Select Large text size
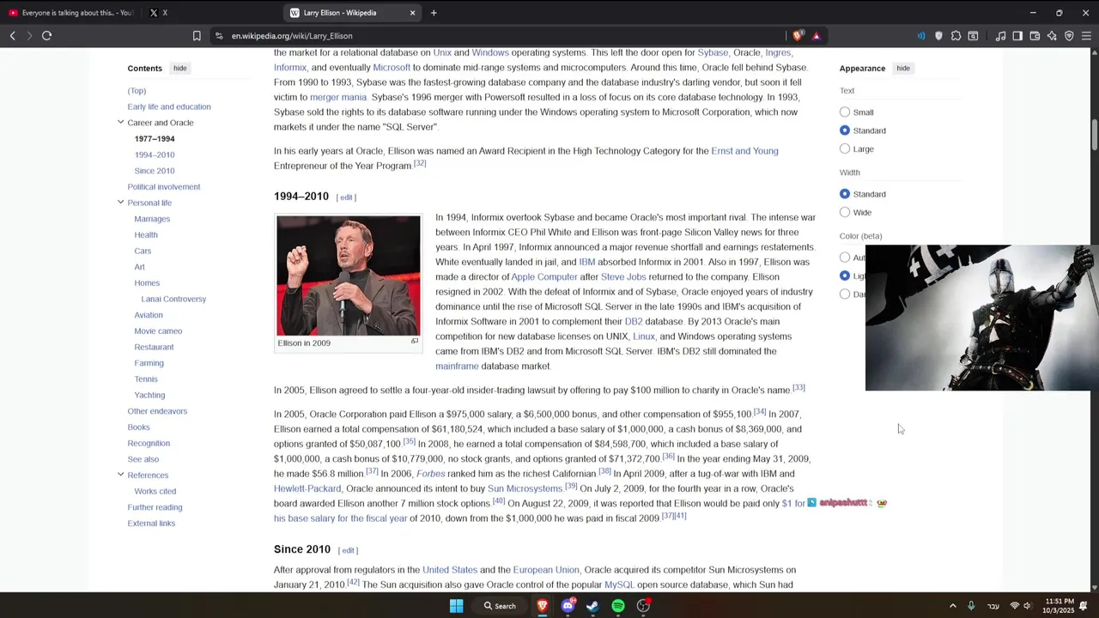Viewport: 1099px width, 618px height. pos(845,149)
